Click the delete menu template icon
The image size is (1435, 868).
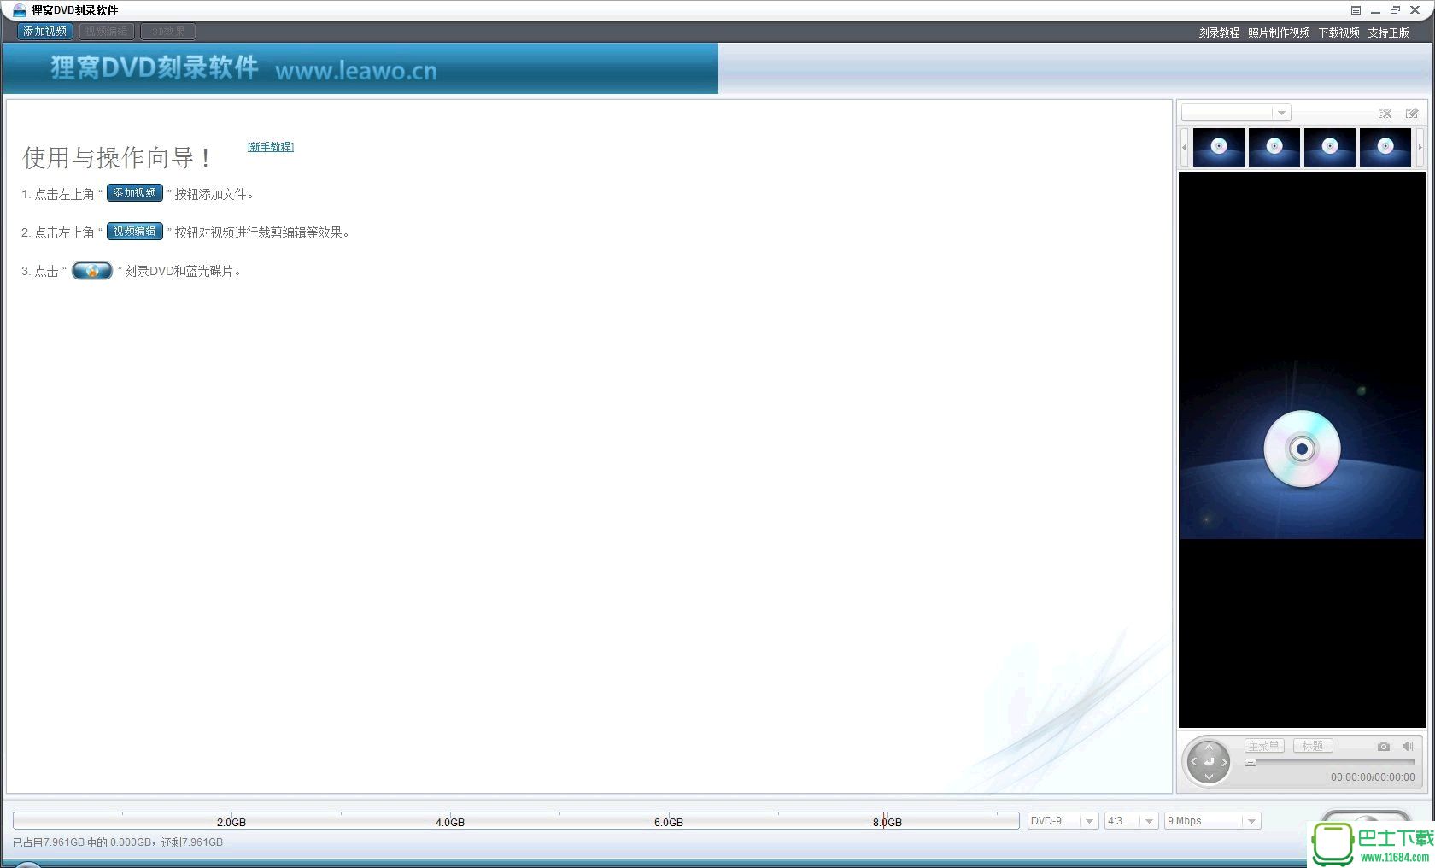[x=1385, y=113]
